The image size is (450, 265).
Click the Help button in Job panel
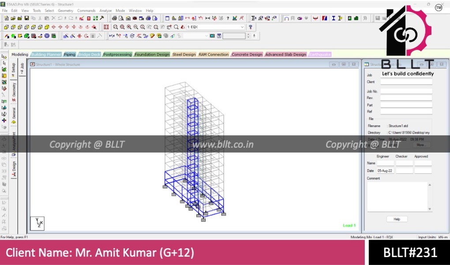tap(397, 219)
